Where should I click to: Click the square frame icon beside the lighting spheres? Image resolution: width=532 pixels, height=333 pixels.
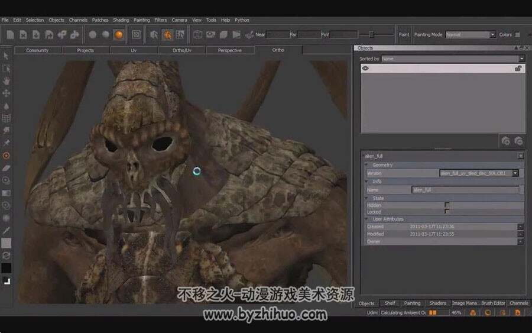[136, 35]
